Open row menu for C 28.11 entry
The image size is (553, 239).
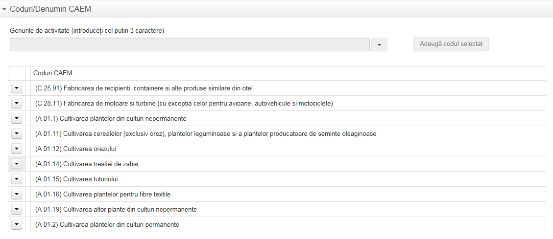(x=16, y=103)
